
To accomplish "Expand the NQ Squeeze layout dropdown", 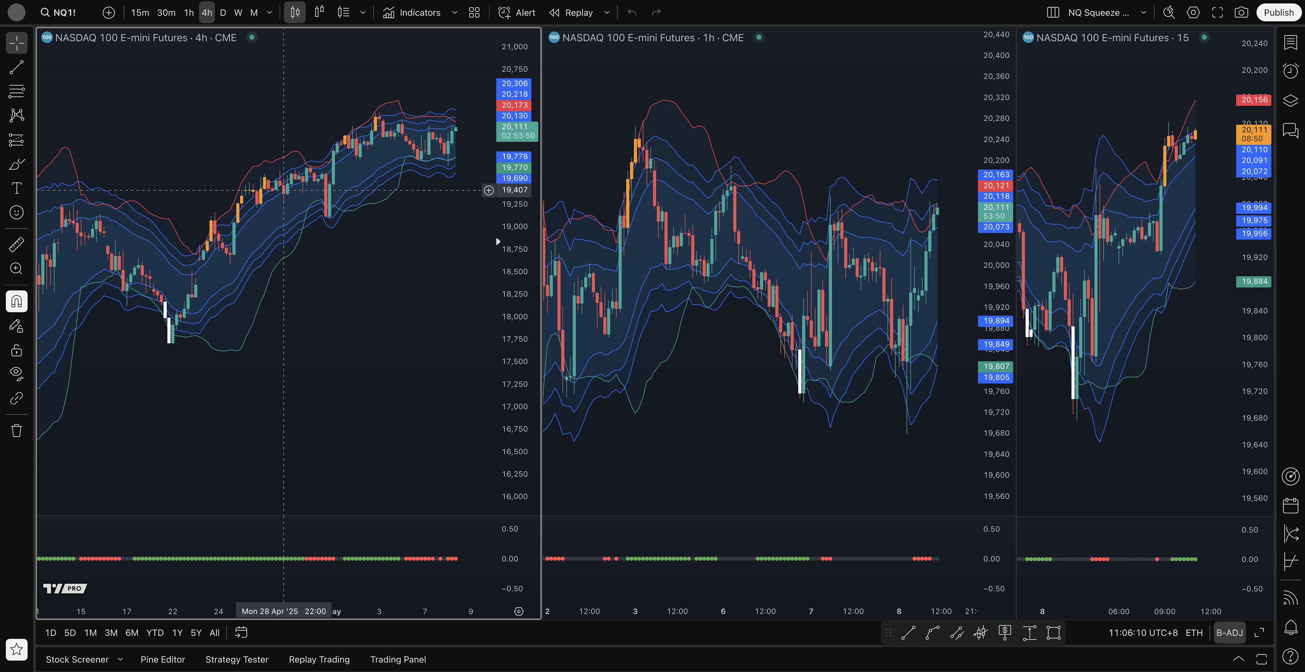I will tap(1143, 13).
